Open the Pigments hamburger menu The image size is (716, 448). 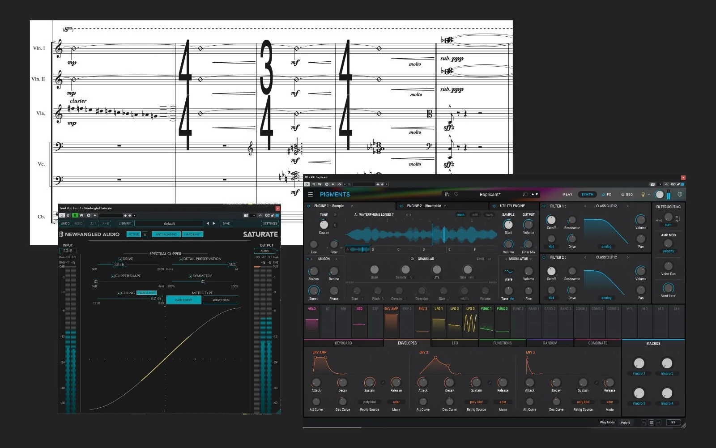[310, 194]
